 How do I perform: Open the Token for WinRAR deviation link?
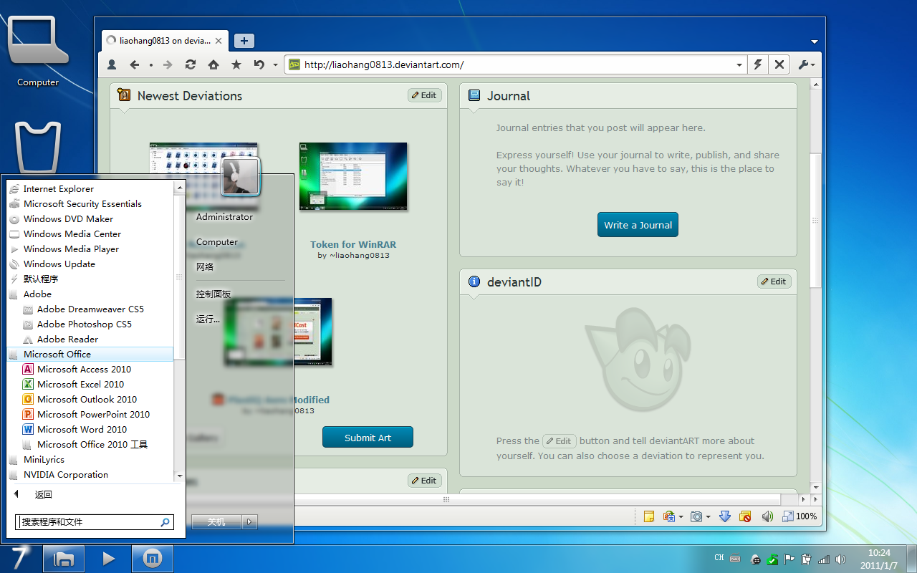click(x=353, y=245)
